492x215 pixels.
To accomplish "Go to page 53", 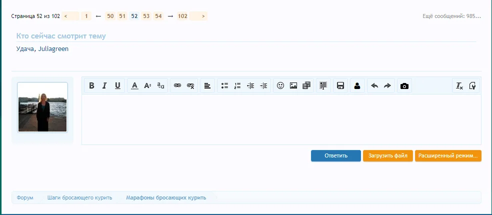I will (x=146, y=16).
